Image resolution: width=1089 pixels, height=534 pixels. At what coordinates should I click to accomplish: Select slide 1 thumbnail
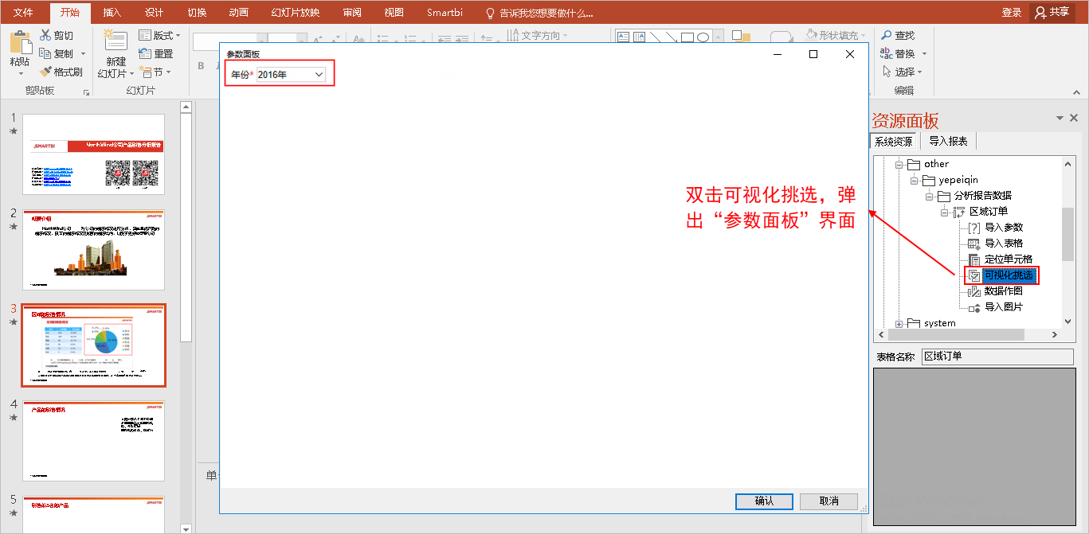coord(93,154)
